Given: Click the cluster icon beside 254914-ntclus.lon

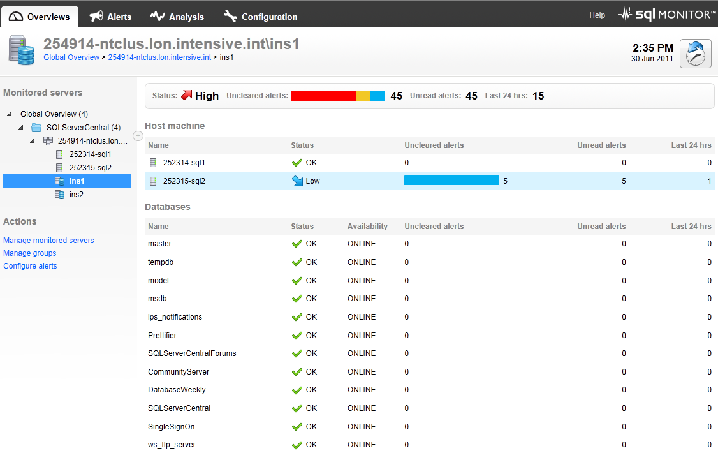Looking at the screenshot, I should 48,141.
